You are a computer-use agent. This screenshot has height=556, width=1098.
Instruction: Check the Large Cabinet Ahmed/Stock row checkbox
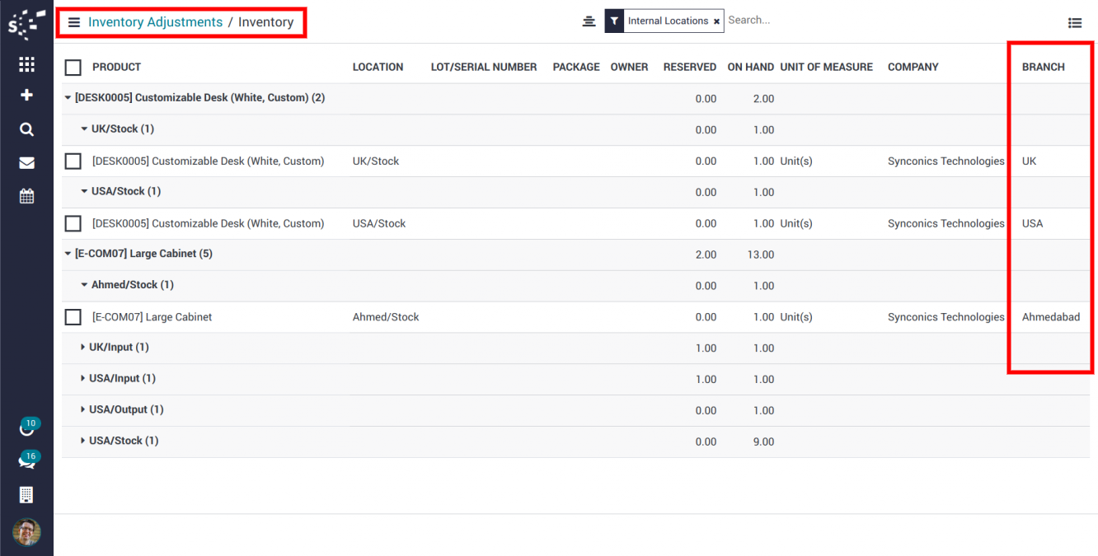pos(73,317)
